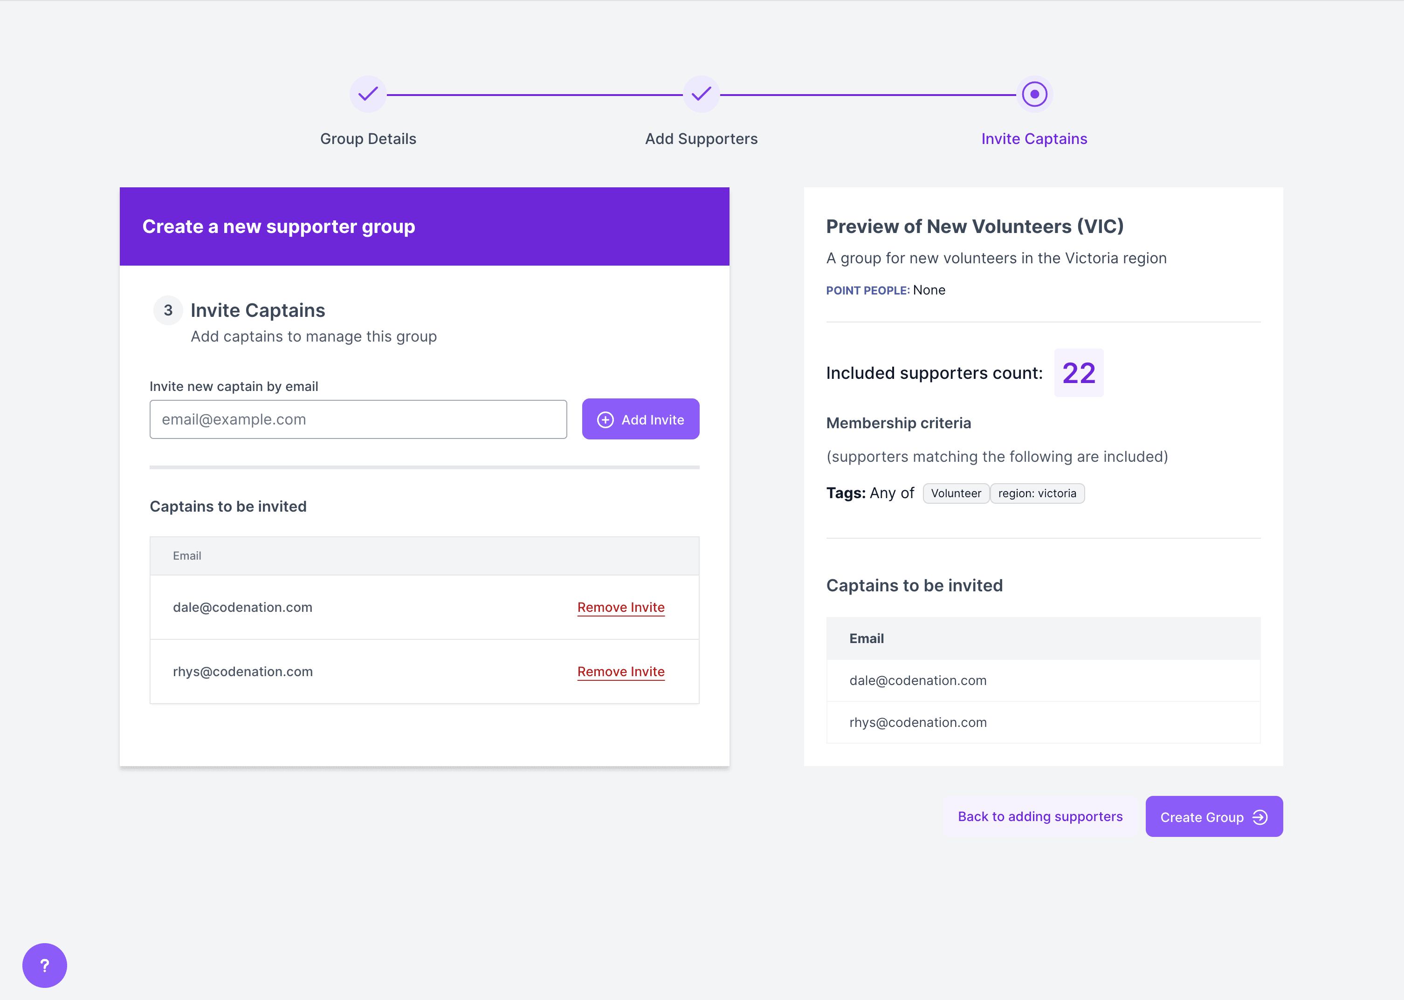Image resolution: width=1404 pixels, height=1000 pixels.
Task: Click the Group Details checkmark step icon
Action: (x=368, y=94)
